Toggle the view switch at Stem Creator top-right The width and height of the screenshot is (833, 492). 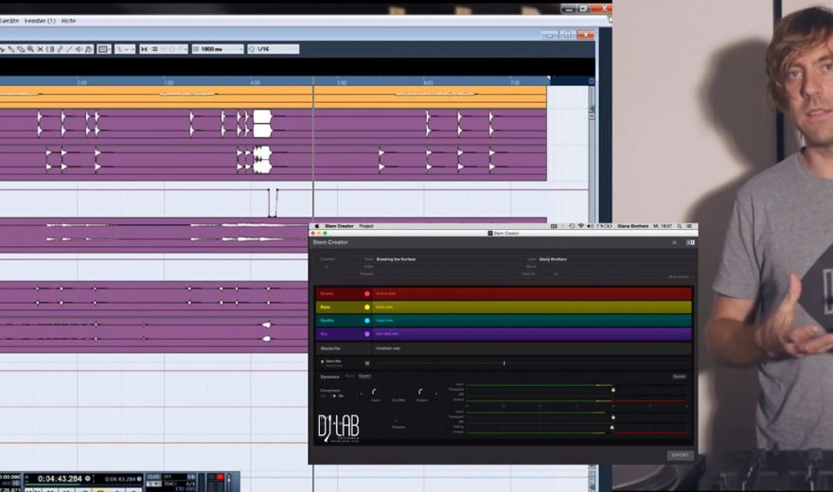tap(690, 242)
